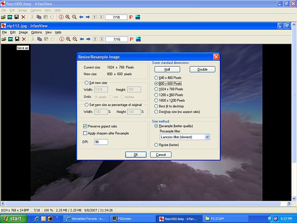Click the Half button
This screenshot has height=223, width=297.
click(167, 70)
